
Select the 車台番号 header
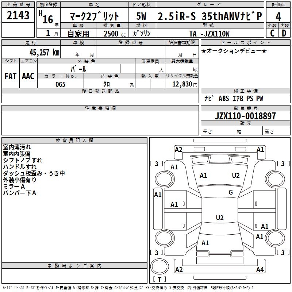[245, 108]
